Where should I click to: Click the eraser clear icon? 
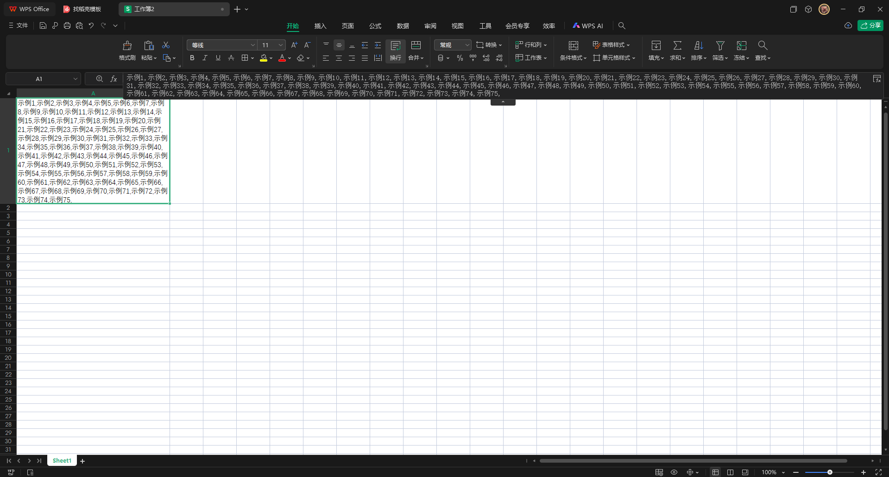point(301,58)
